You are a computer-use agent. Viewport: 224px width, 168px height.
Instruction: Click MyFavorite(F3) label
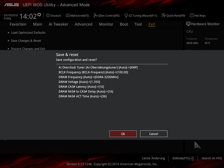(80, 16)
